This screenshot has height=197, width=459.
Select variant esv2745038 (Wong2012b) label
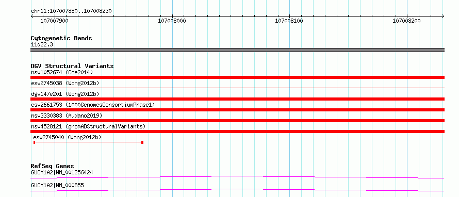(65, 83)
